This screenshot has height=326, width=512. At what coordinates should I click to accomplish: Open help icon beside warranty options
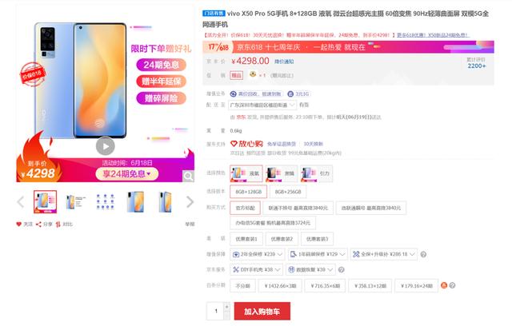(x=423, y=254)
